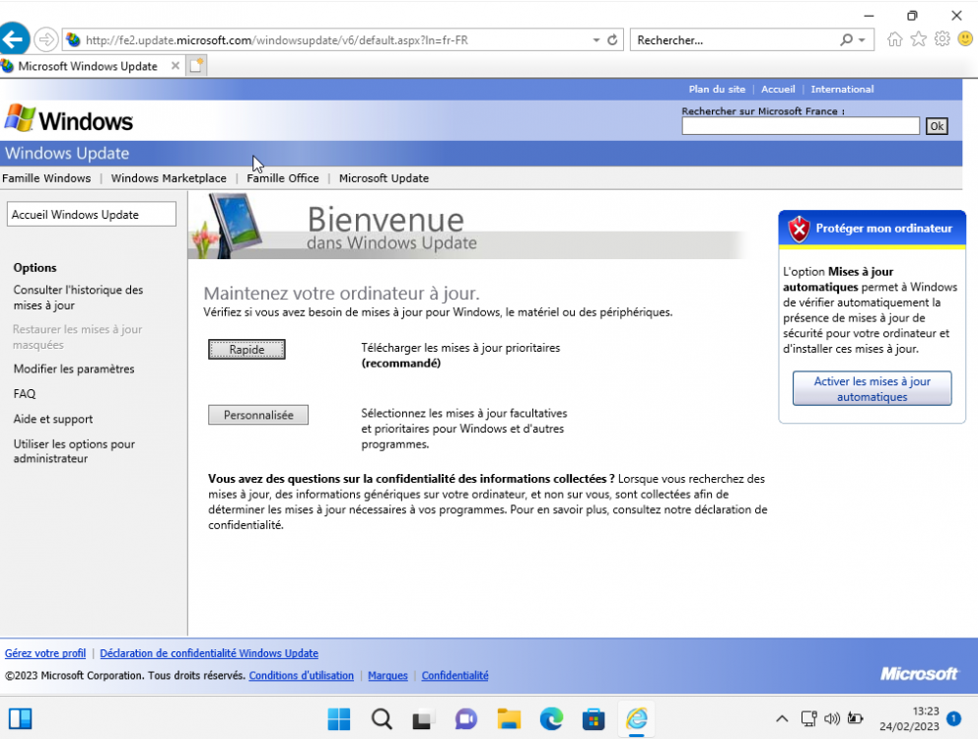Open the IE settings gear icon

click(942, 39)
